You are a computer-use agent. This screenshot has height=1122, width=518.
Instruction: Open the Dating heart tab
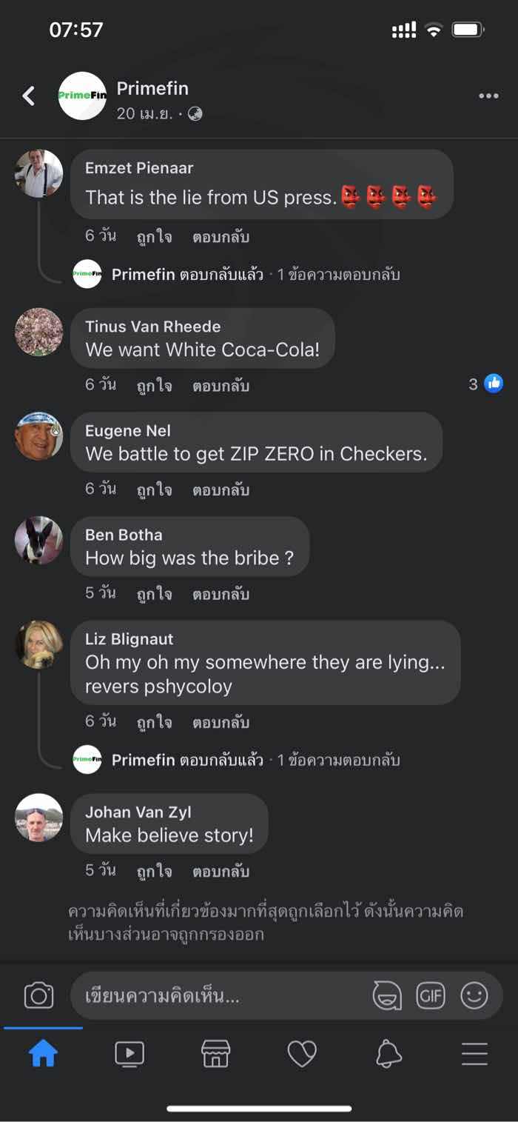[302, 1053]
